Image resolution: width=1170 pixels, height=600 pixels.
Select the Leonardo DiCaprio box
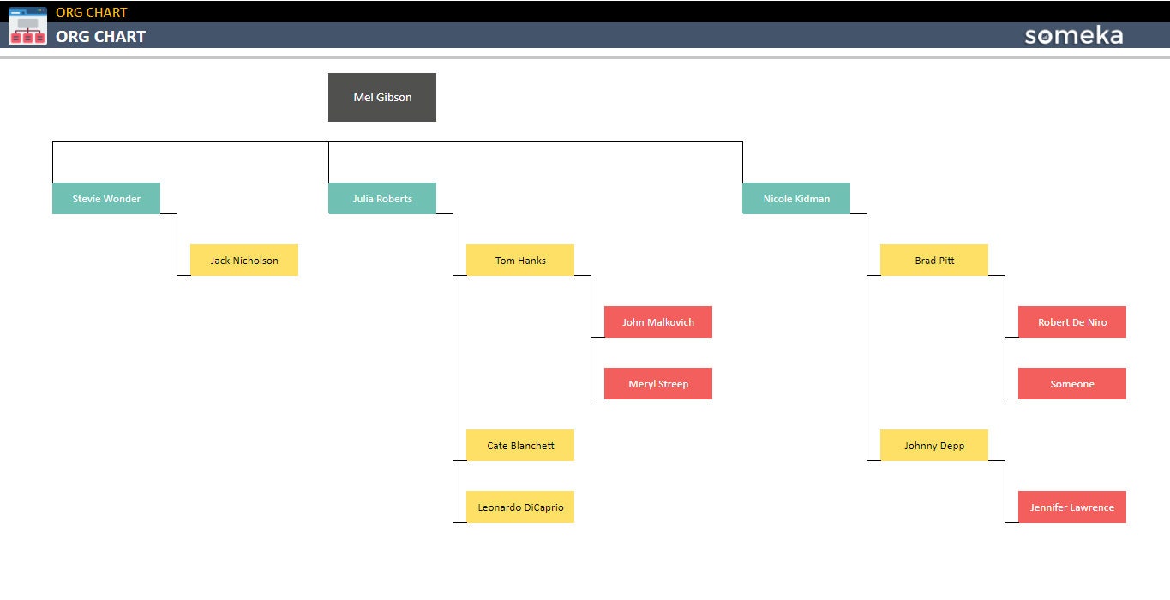[x=520, y=507]
